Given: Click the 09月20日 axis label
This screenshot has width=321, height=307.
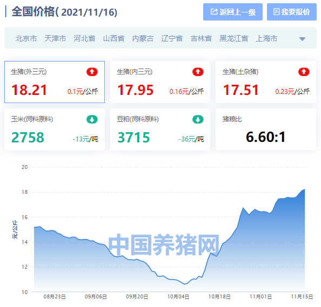Looking at the screenshot, I should (137, 297).
